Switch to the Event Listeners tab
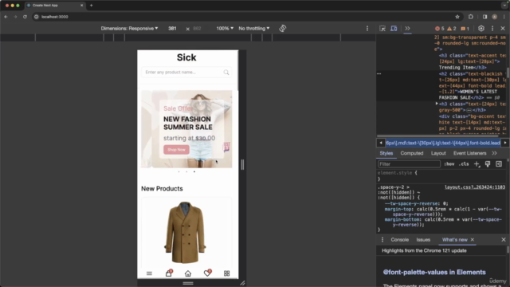The height and width of the screenshot is (287, 510). pyautogui.click(x=469, y=153)
